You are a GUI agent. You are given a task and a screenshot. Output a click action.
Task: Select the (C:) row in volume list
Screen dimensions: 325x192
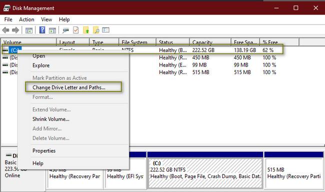pyautogui.click(x=142, y=50)
